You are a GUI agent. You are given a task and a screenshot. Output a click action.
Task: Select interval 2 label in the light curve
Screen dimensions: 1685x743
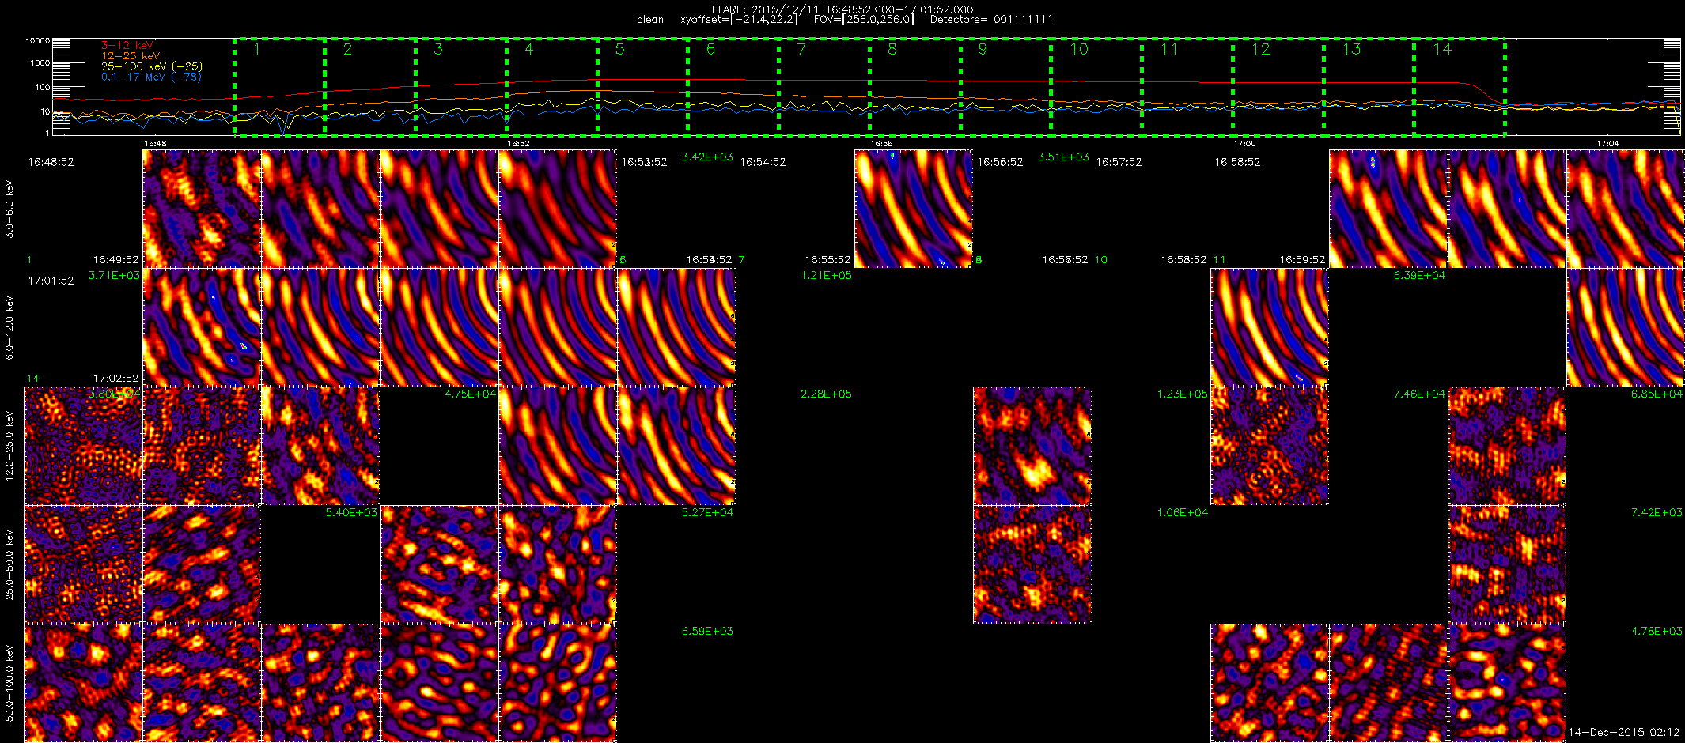click(347, 49)
